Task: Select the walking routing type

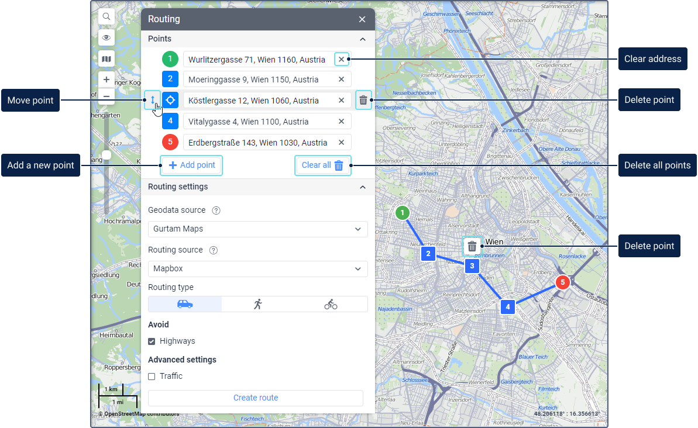Action: click(x=258, y=304)
